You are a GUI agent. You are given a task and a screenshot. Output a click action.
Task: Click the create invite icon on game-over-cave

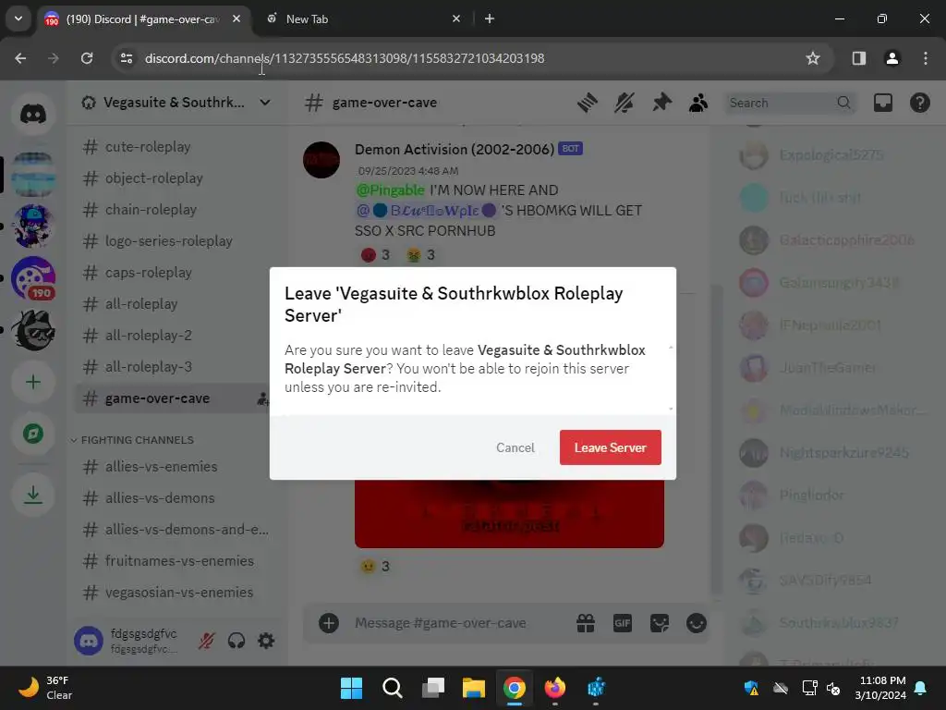263,398
